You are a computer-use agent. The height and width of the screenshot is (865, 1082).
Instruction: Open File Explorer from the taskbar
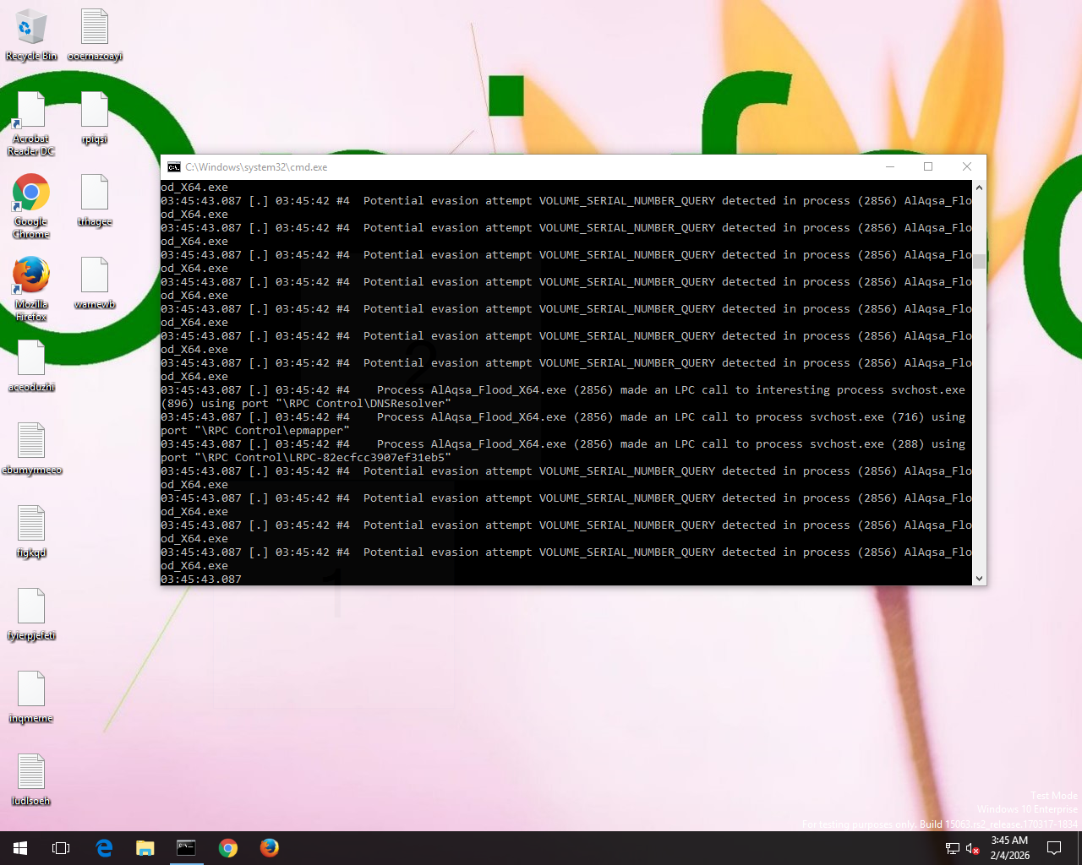click(145, 848)
